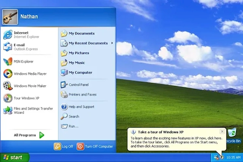Expand the All Programs list

coord(29,135)
